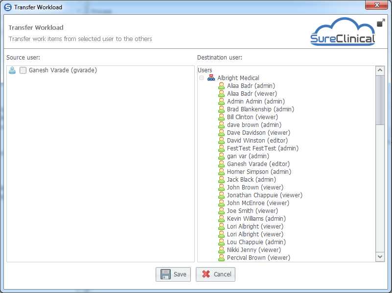This screenshot has height=293, width=392.
Task: Select the icon next to Ganesh Varade (editor)
Action: 221,164
